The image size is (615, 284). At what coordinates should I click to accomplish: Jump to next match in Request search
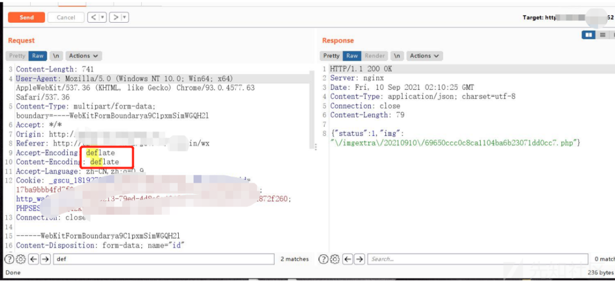coord(46,260)
